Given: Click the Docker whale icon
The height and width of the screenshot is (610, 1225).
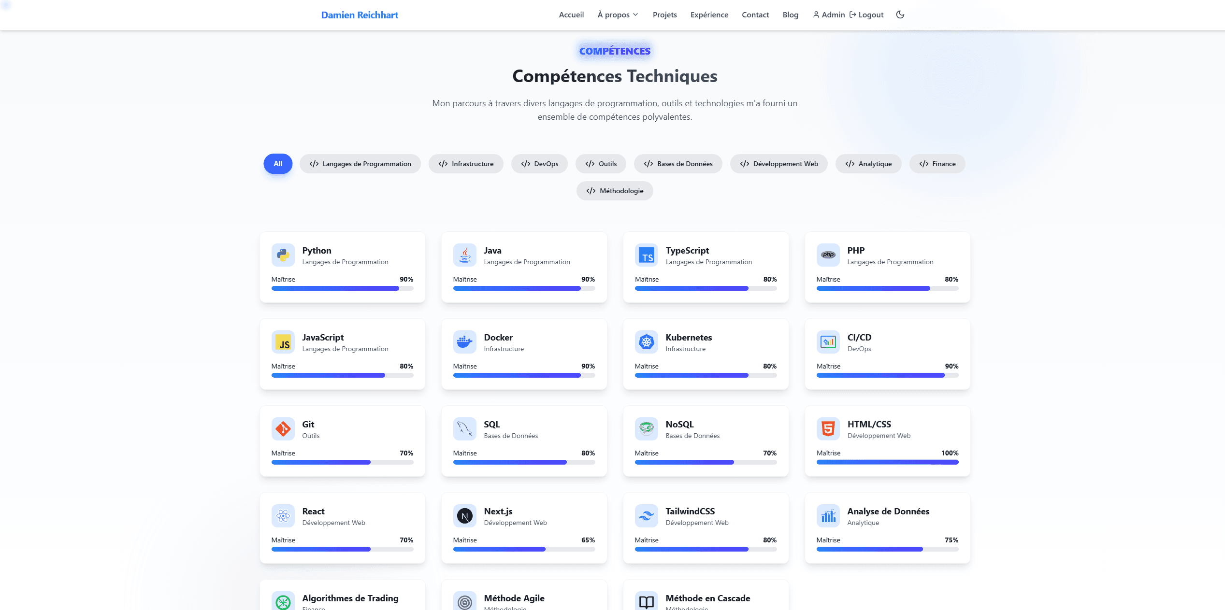Looking at the screenshot, I should 464,342.
